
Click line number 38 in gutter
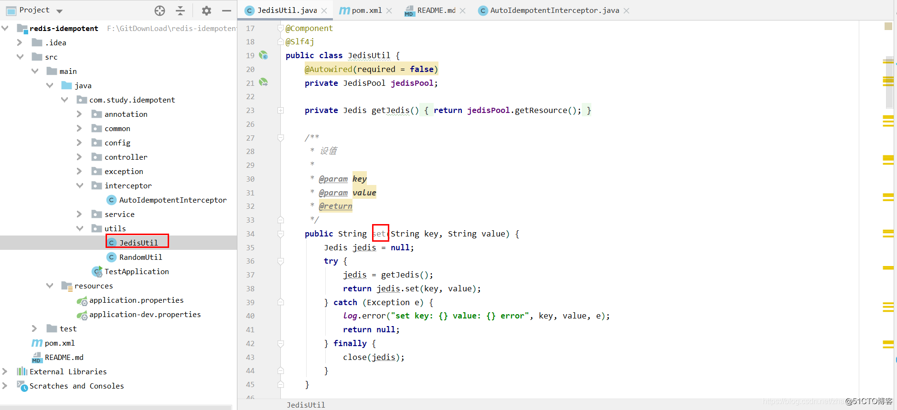tap(250, 288)
